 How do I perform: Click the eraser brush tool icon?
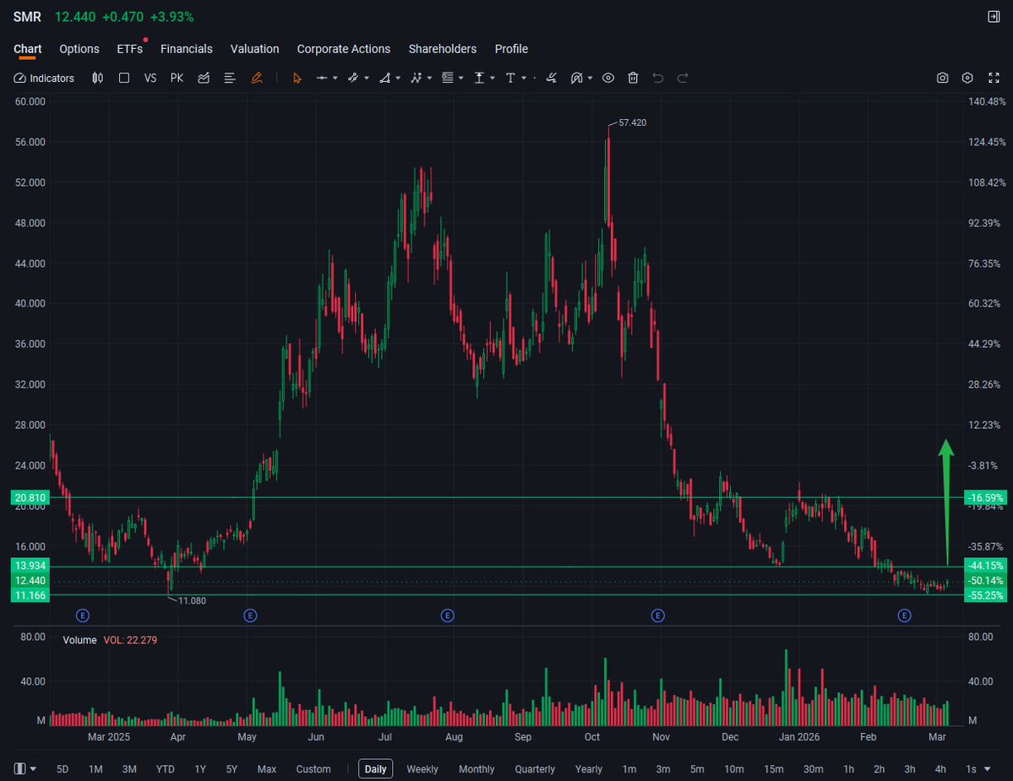click(551, 78)
